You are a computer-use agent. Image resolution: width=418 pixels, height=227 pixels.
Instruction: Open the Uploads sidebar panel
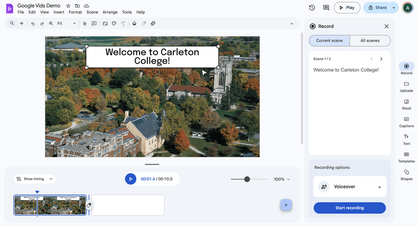407,87
